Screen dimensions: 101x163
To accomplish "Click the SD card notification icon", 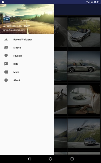I will tap(3, 2).
